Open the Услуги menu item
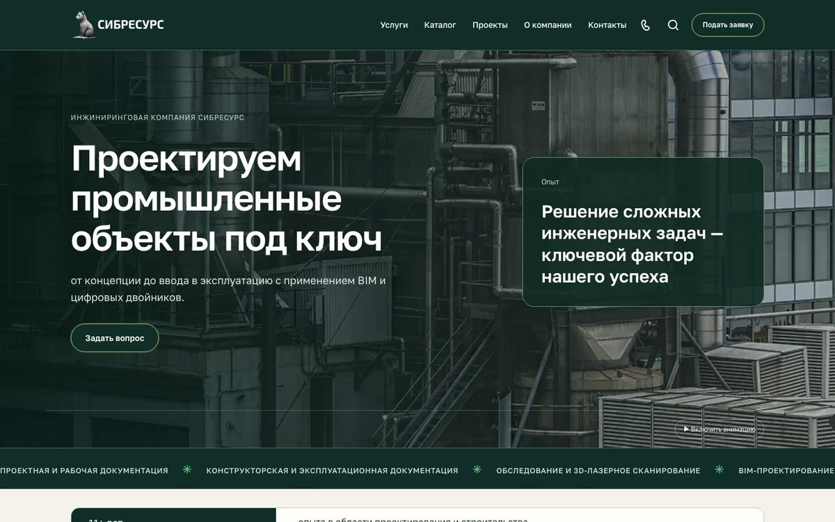 coord(394,25)
